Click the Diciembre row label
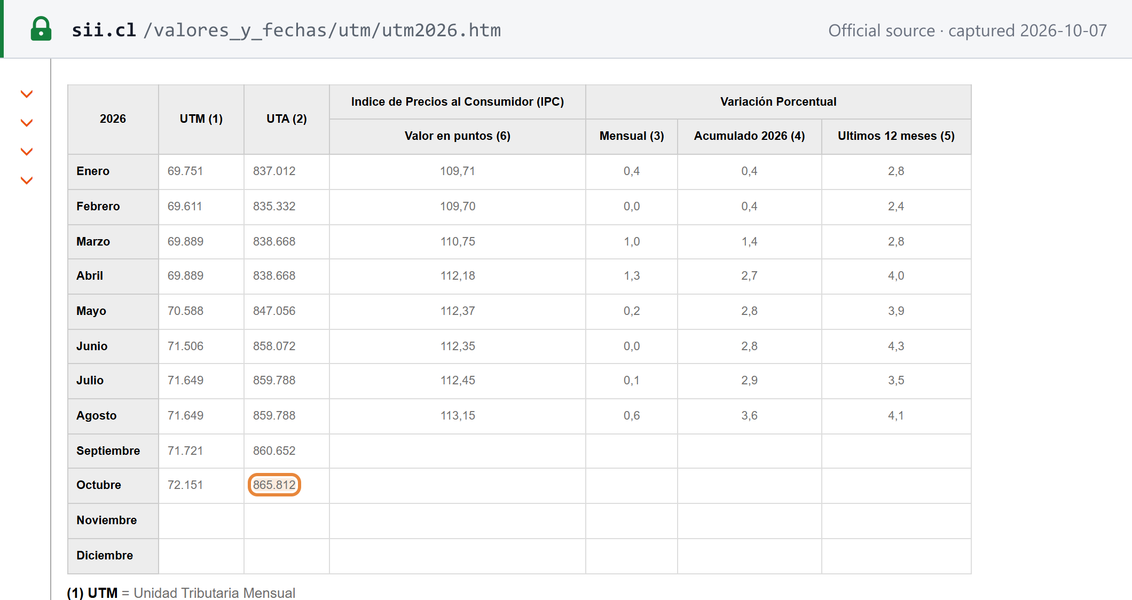Image resolution: width=1132 pixels, height=600 pixels. point(105,555)
